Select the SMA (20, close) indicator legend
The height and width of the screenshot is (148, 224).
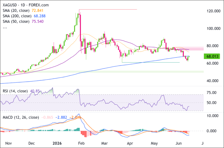[16, 11]
